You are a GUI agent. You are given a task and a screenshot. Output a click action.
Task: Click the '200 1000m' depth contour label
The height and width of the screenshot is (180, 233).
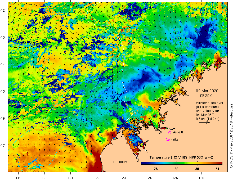(118, 162)
